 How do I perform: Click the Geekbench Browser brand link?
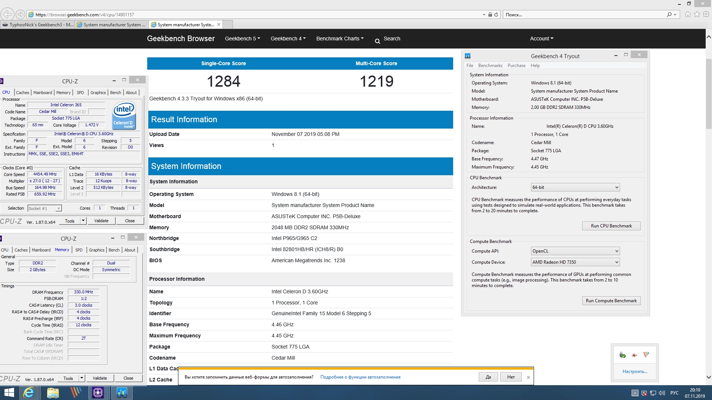(181, 39)
